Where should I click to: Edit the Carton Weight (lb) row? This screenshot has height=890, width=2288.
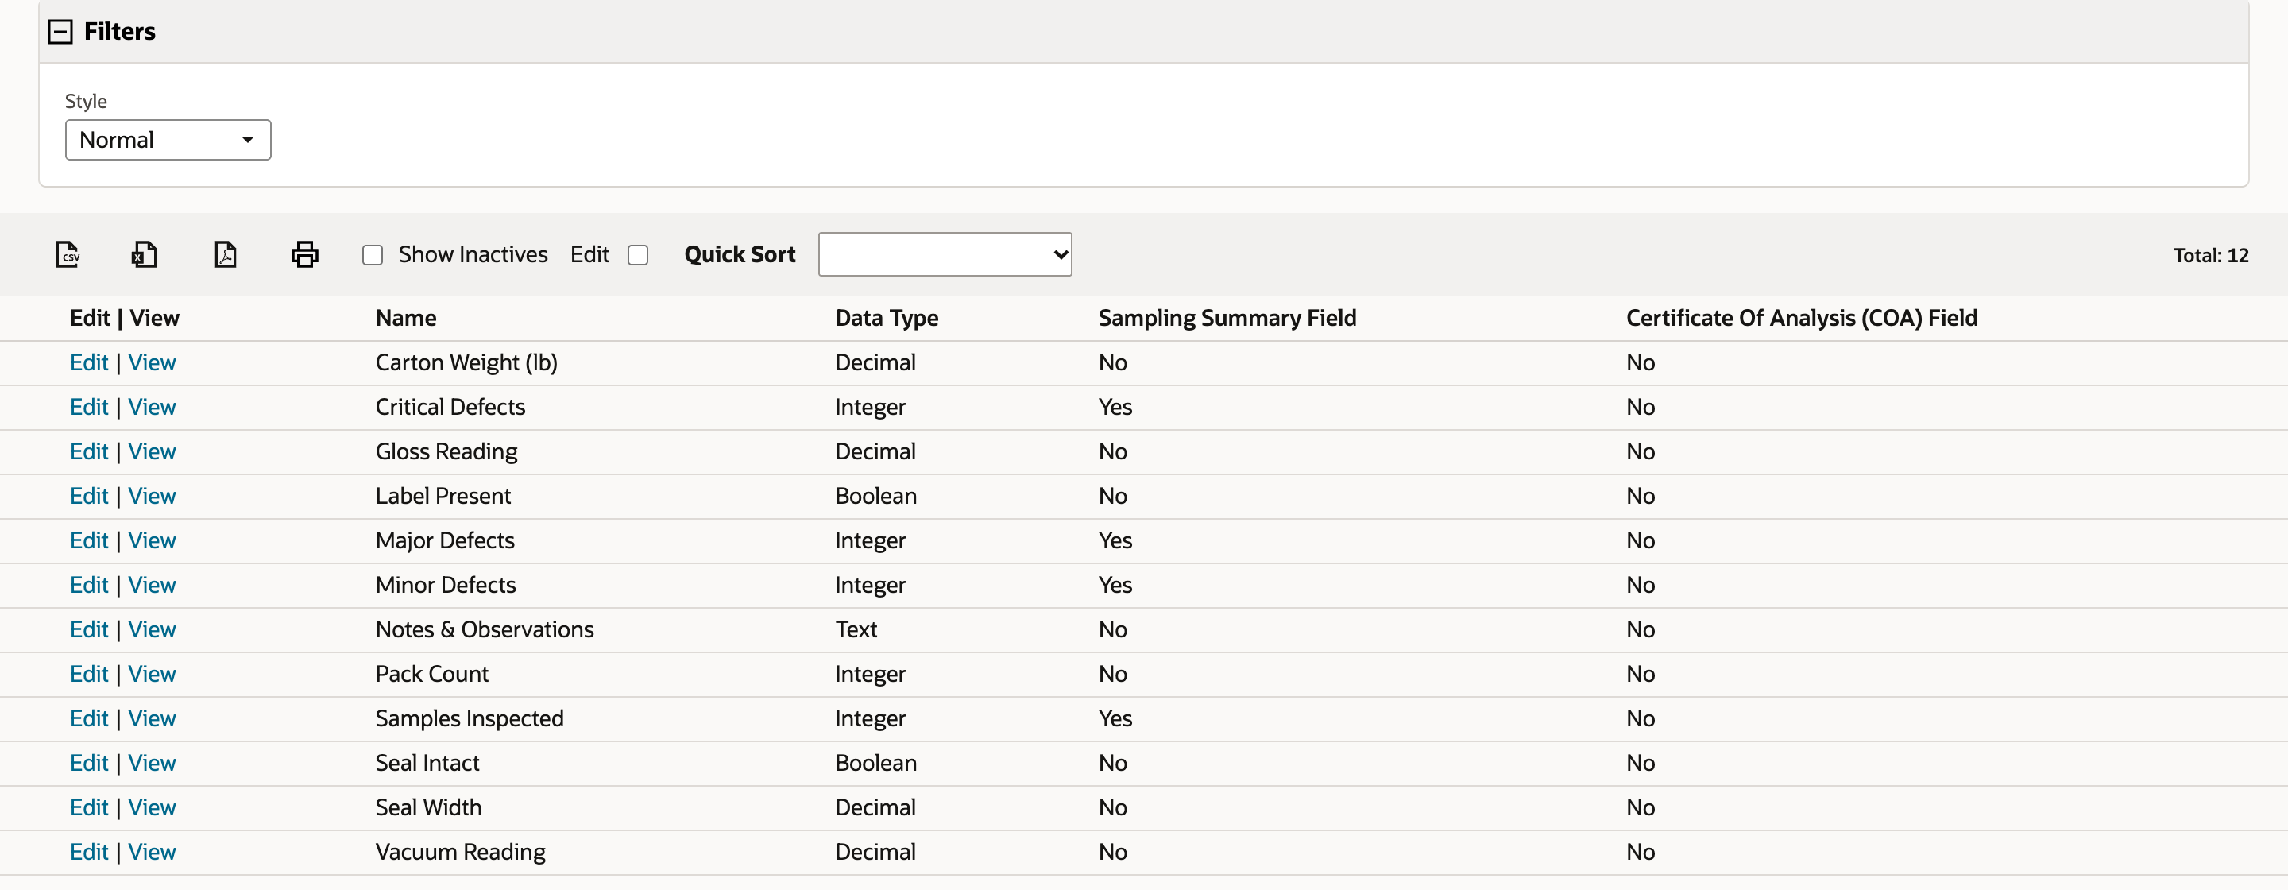click(89, 362)
